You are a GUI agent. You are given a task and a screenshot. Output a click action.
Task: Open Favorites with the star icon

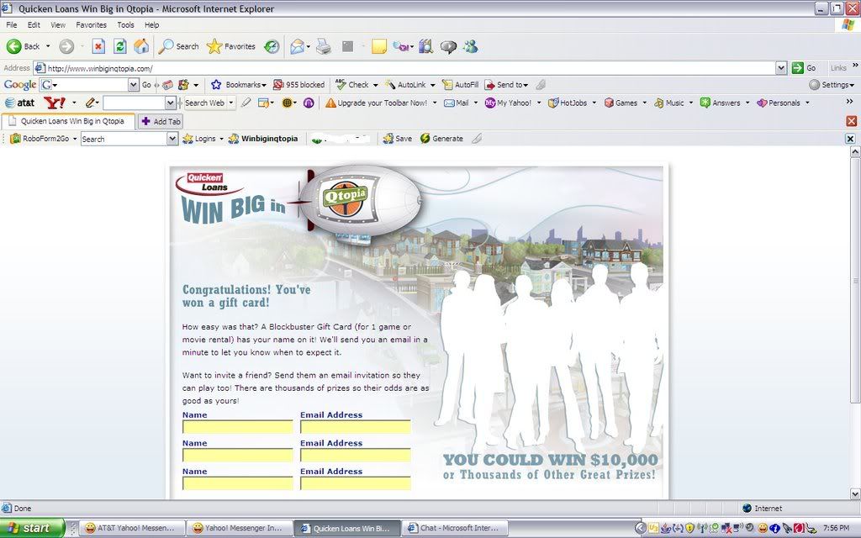[x=214, y=46]
